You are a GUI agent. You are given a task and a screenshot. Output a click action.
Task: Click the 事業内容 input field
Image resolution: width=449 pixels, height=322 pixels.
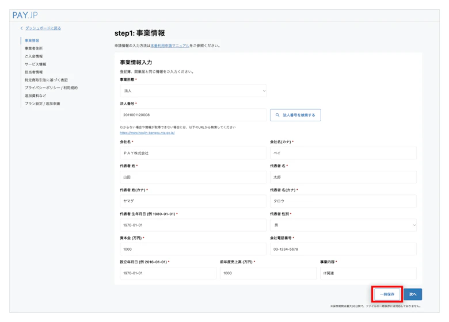click(x=368, y=273)
